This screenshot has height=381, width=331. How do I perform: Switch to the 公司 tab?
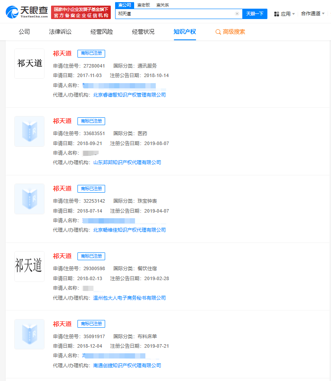click(x=24, y=32)
